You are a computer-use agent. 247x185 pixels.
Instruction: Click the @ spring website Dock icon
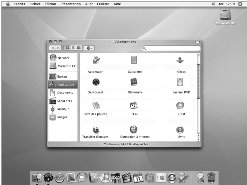click(x=200, y=178)
